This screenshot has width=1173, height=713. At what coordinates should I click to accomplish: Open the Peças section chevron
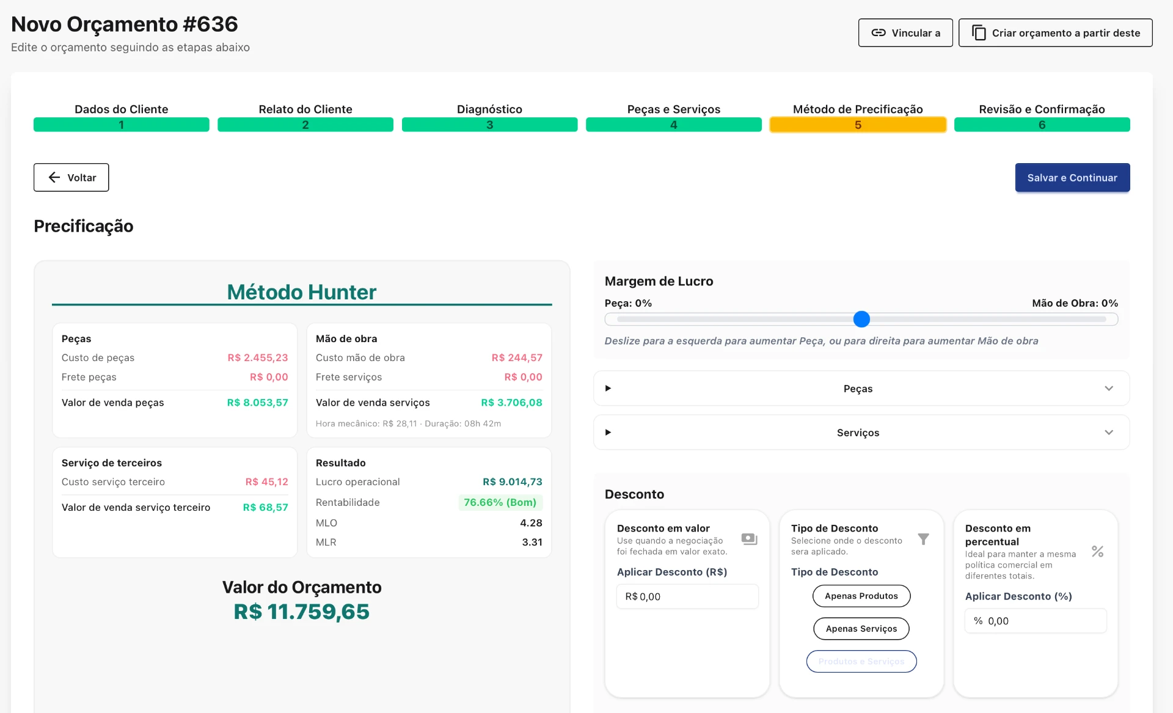1109,388
